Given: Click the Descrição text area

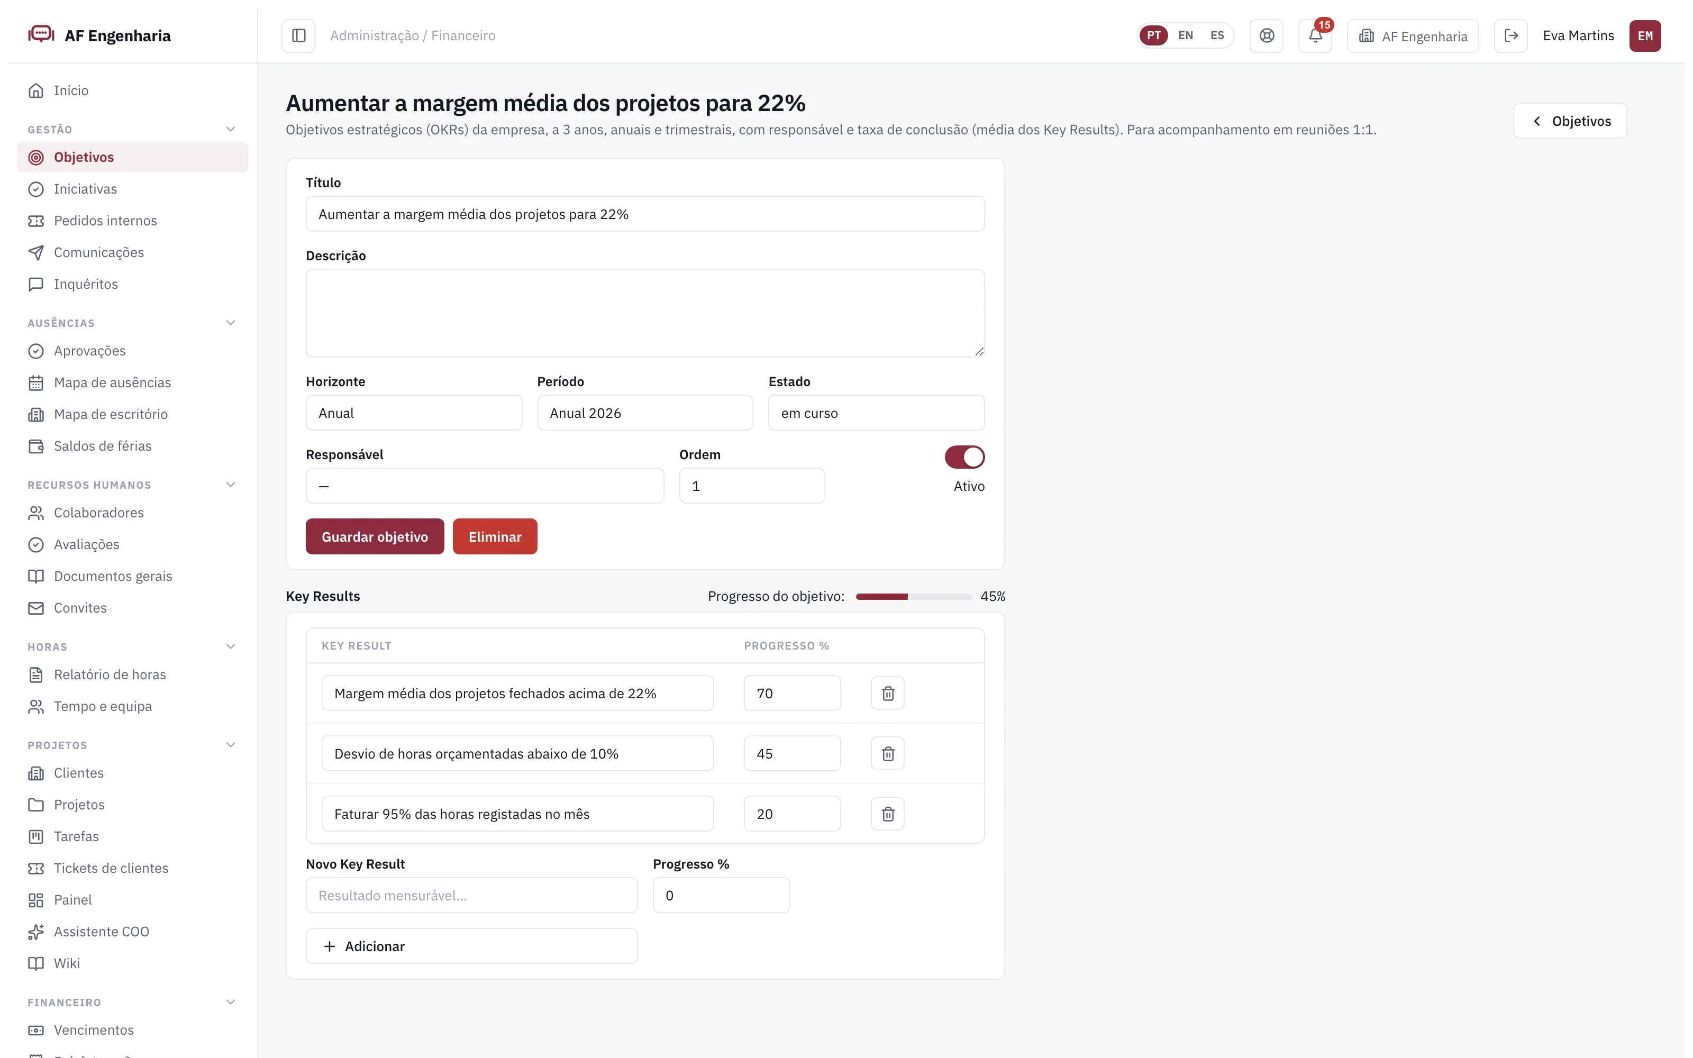Looking at the screenshot, I should (x=645, y=314).
